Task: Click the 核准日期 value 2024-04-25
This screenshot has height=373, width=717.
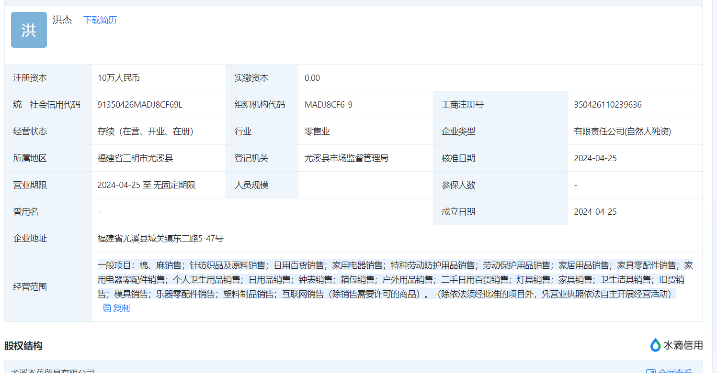Action: click(595, 158)
